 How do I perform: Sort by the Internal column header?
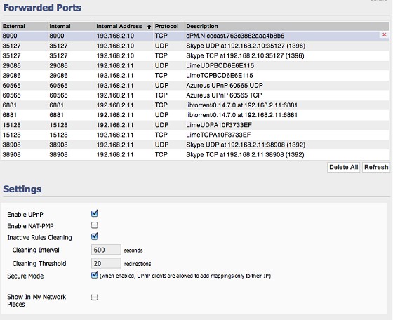click(x=72, y=26)
